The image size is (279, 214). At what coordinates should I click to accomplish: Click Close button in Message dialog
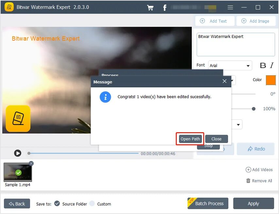pos(216,139)
